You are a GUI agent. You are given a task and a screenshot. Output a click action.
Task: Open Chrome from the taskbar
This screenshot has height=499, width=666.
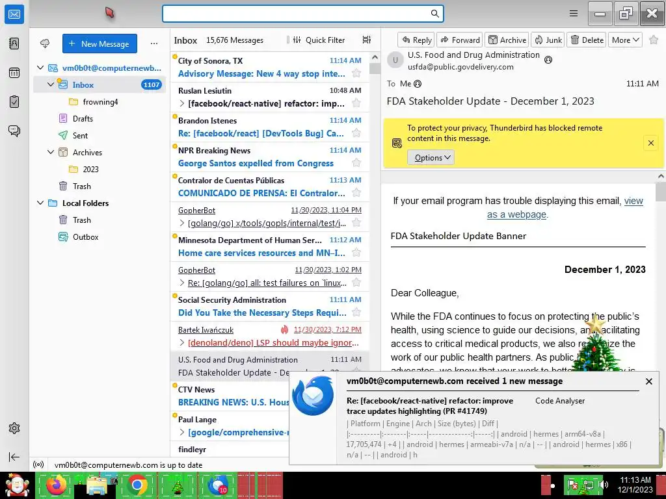click(137, 485)
